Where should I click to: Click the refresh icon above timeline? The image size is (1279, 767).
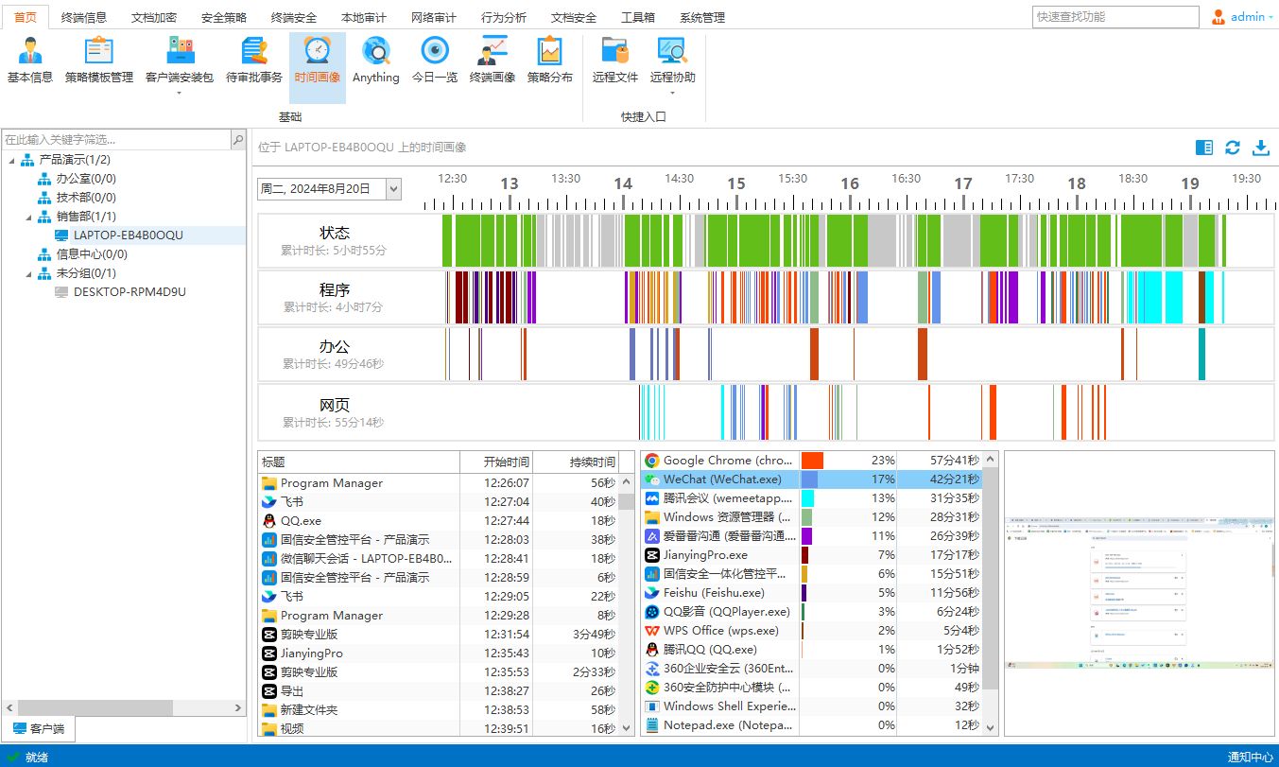[1233, 148]
